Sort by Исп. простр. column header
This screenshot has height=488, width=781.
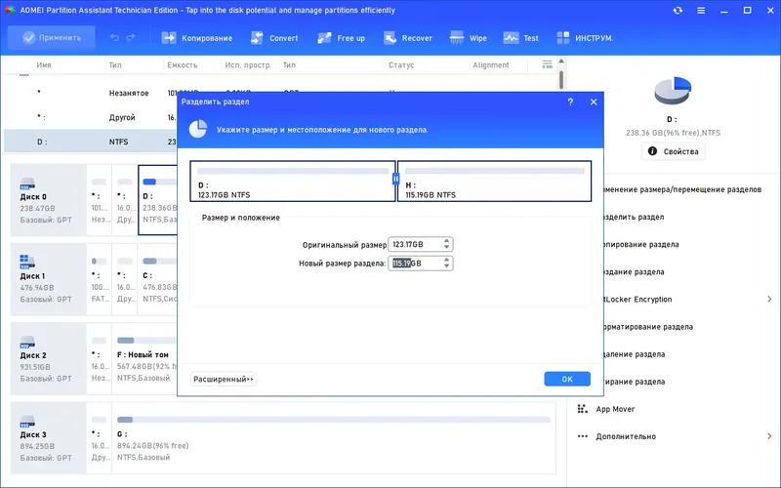248,64
